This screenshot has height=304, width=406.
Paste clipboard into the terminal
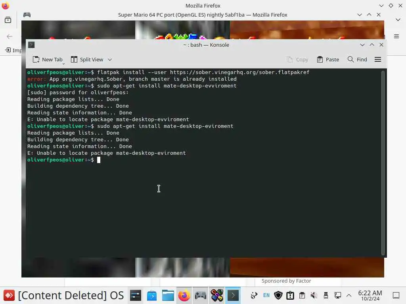(328, 59)
